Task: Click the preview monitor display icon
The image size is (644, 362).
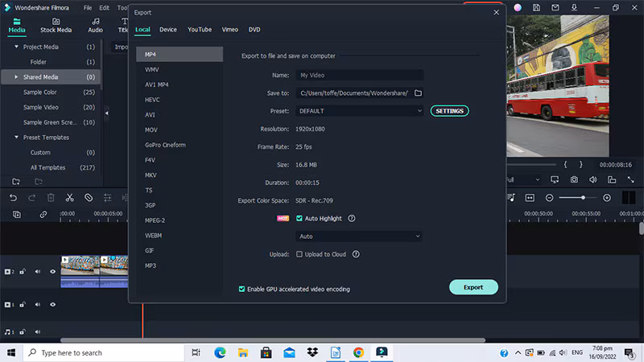Action: [x=555, y=179]
